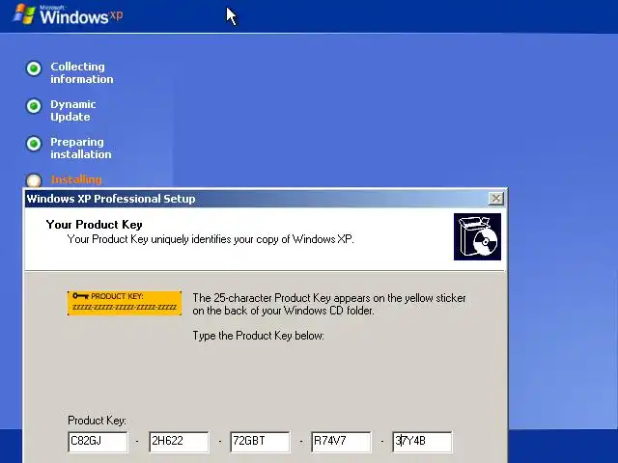Click the software box and CD icon

tap(477, 236)
